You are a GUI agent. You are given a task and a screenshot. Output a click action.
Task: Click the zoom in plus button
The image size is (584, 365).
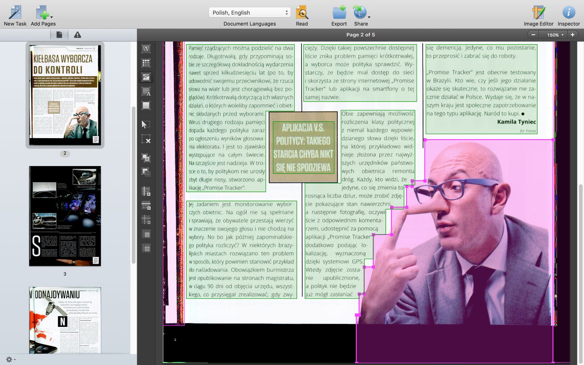pyautogui.click(x=572, y=35)
